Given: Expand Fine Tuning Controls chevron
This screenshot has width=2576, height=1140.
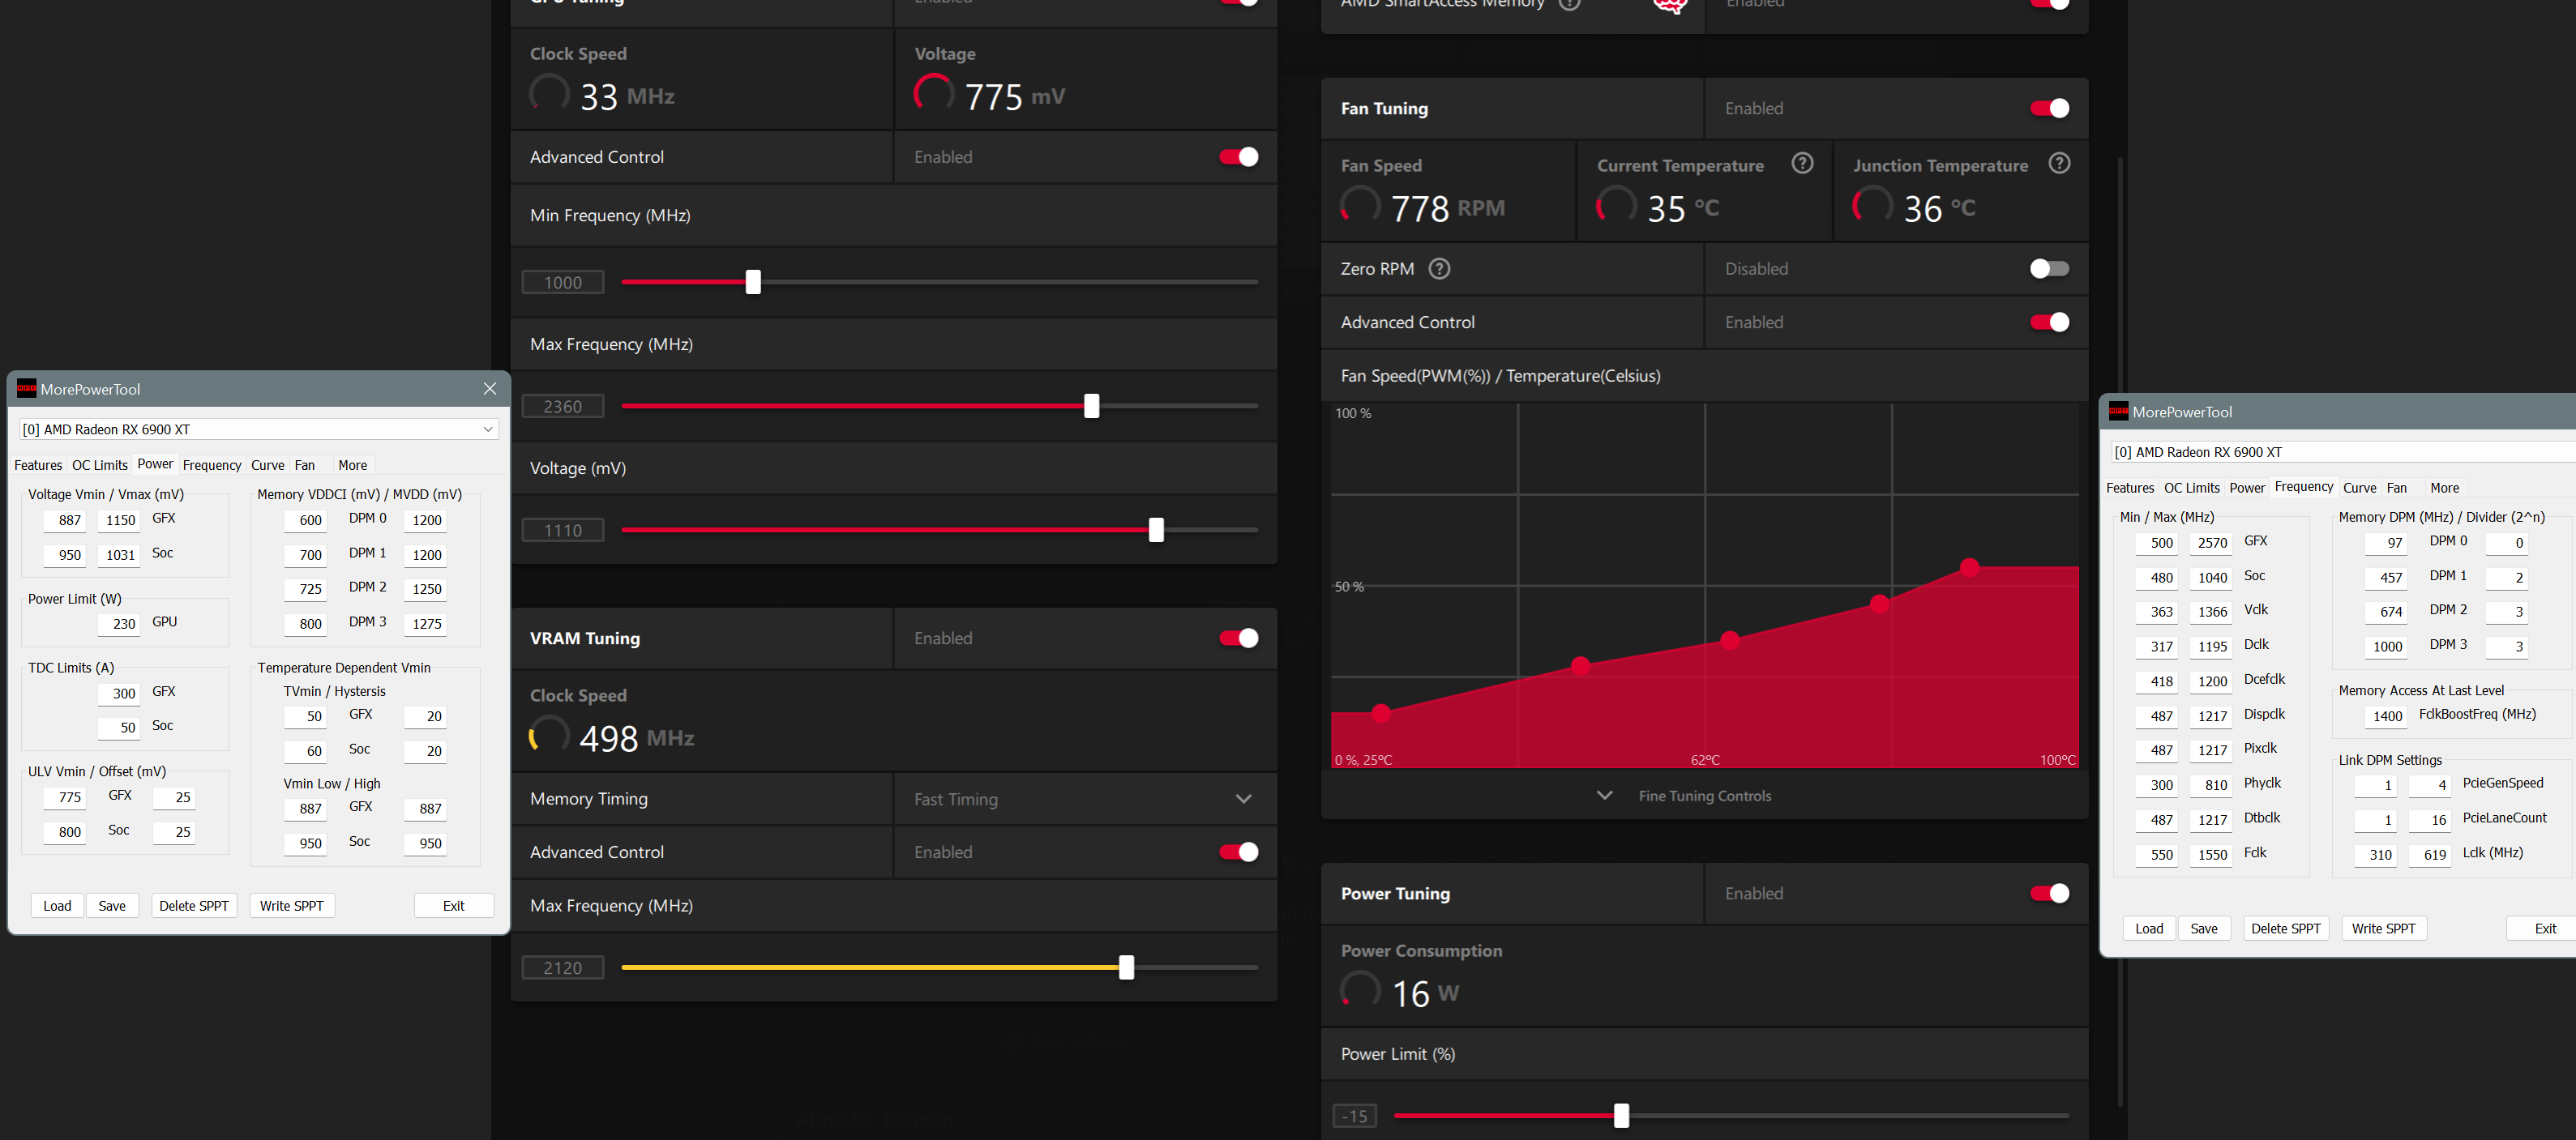Looking at the screenshot, I should tap(1604, 795).
